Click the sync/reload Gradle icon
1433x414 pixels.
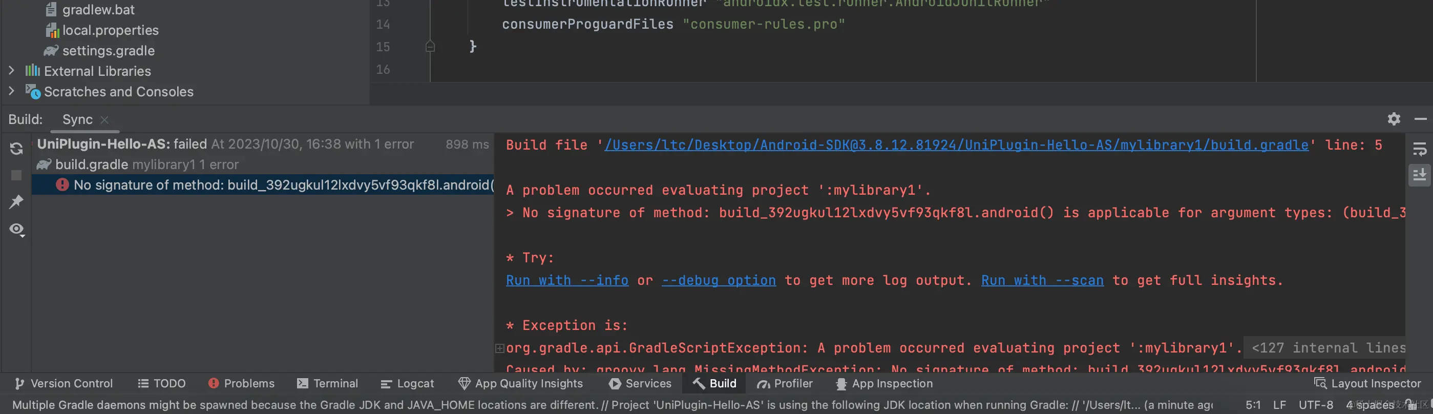[x=16, y=149]
